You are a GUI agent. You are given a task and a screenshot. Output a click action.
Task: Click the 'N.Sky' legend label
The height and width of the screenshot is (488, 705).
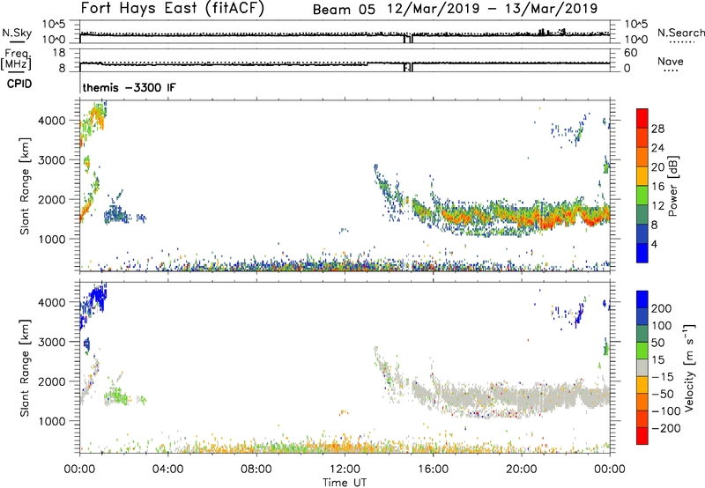(17, 33)
